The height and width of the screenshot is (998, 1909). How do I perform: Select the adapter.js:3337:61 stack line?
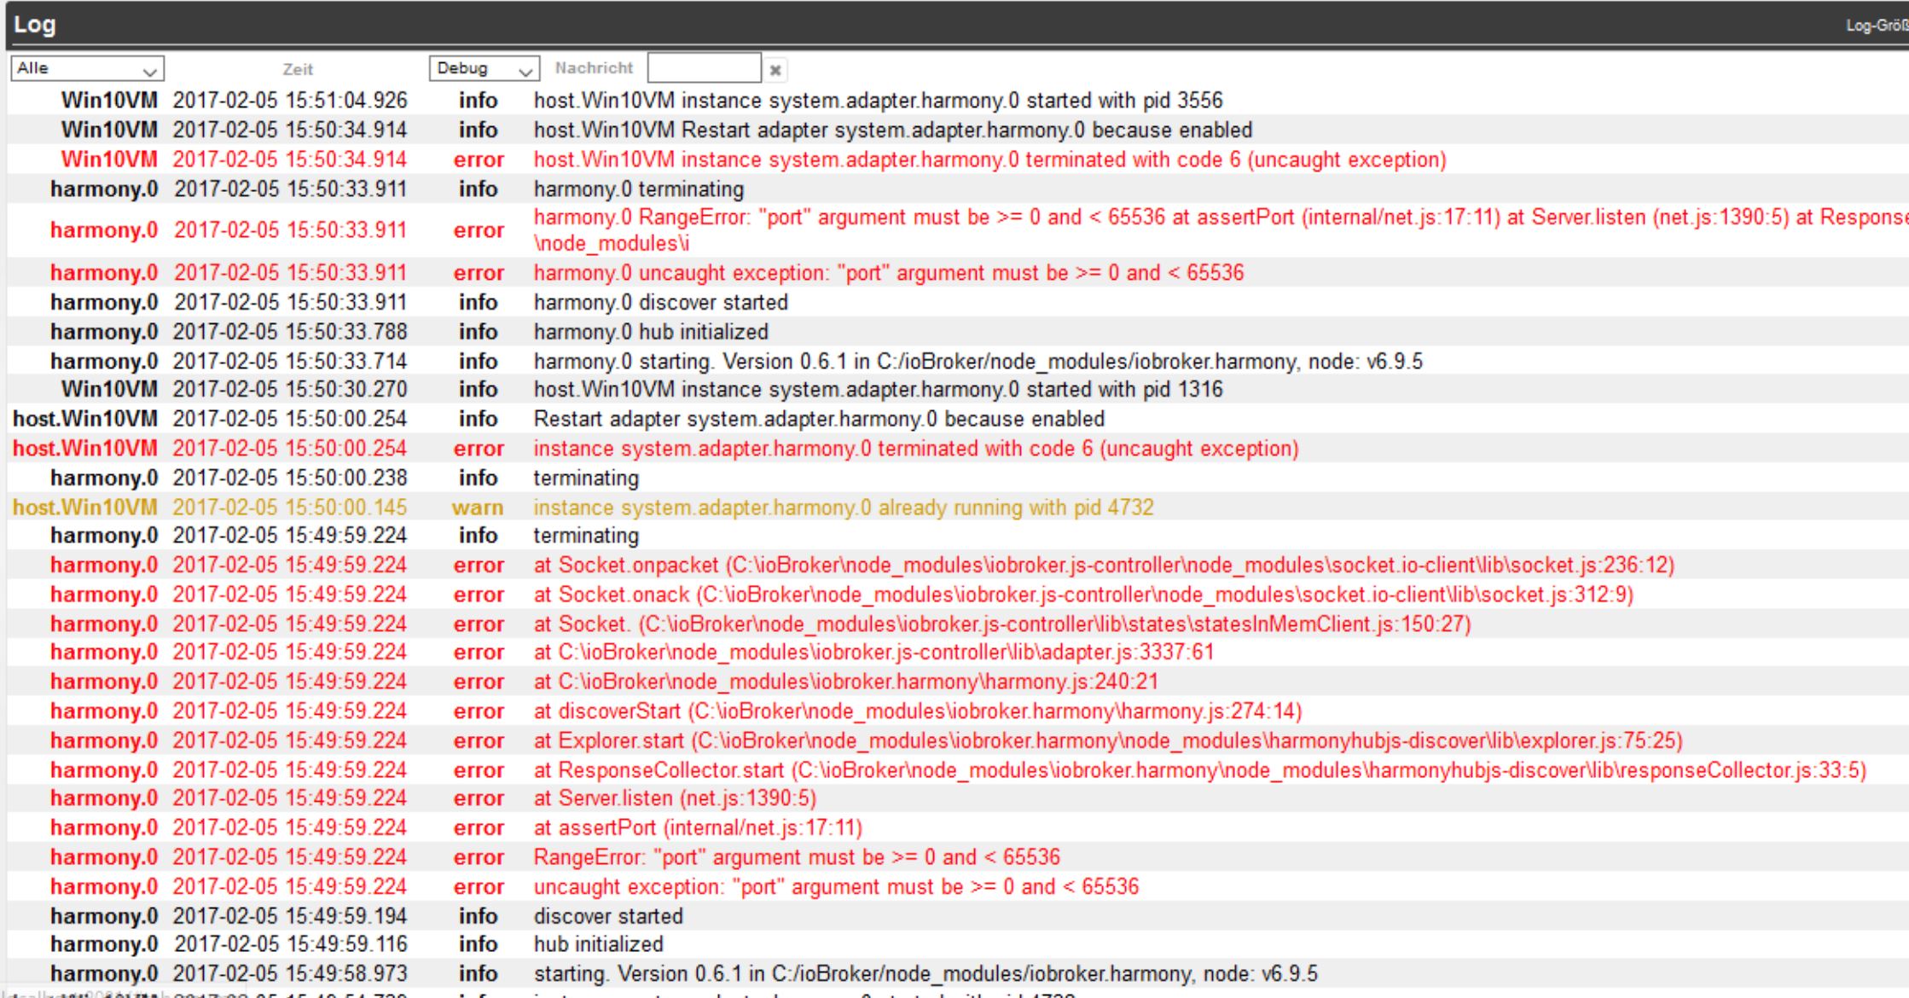873,653
